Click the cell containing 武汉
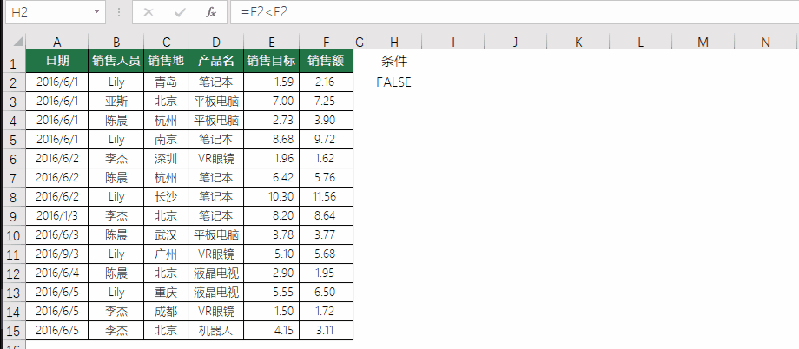This screenshot has width=799, height=349. [166, 235]
